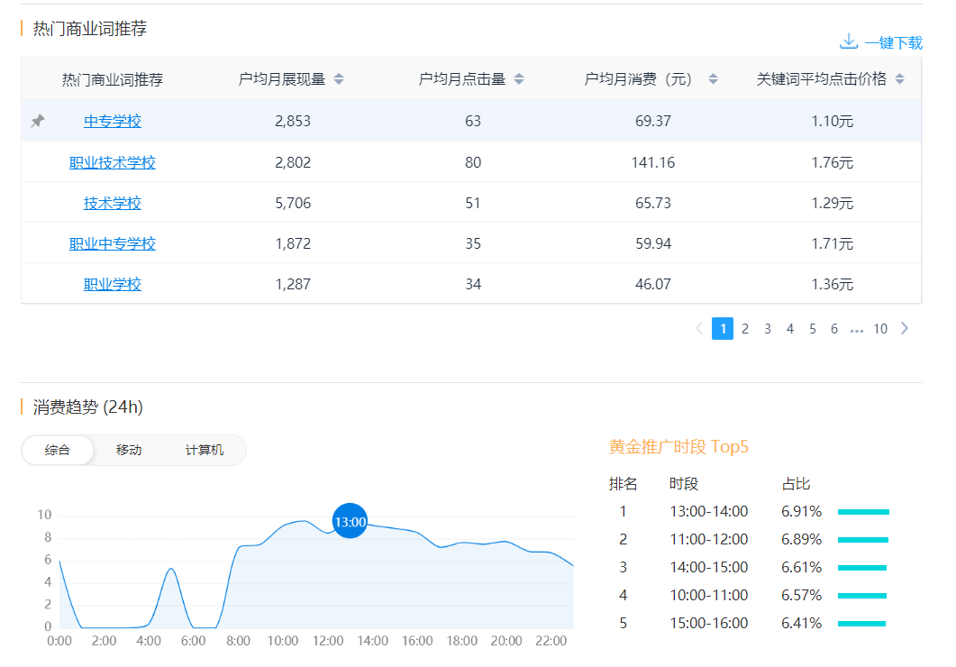The height and width of the screenshot is (667, 956).
Task: Expand pagination ellipsis for more pages
Action: tap(856, 330)
